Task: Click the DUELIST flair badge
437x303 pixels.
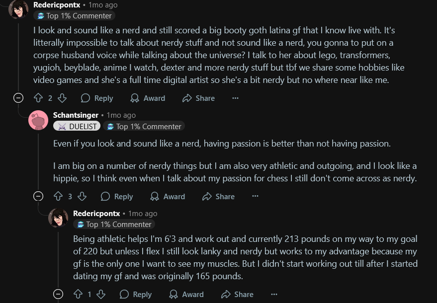Action: pos(77,127)
